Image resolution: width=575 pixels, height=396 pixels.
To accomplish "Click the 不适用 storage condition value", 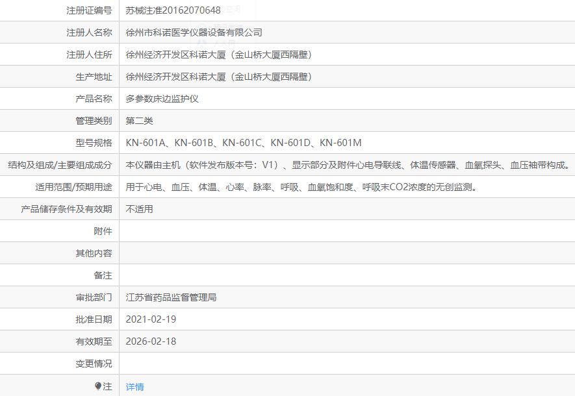I will (x=139, y=209).
